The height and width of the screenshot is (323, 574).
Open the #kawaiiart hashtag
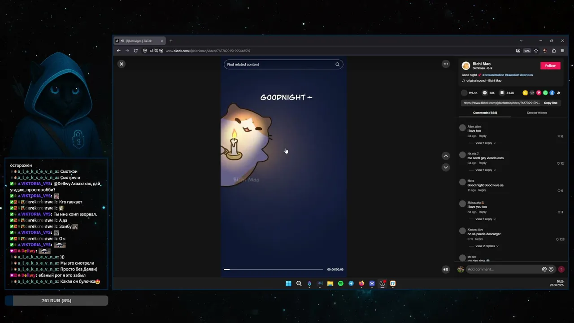pyautogui.click(x=513, y=75)
